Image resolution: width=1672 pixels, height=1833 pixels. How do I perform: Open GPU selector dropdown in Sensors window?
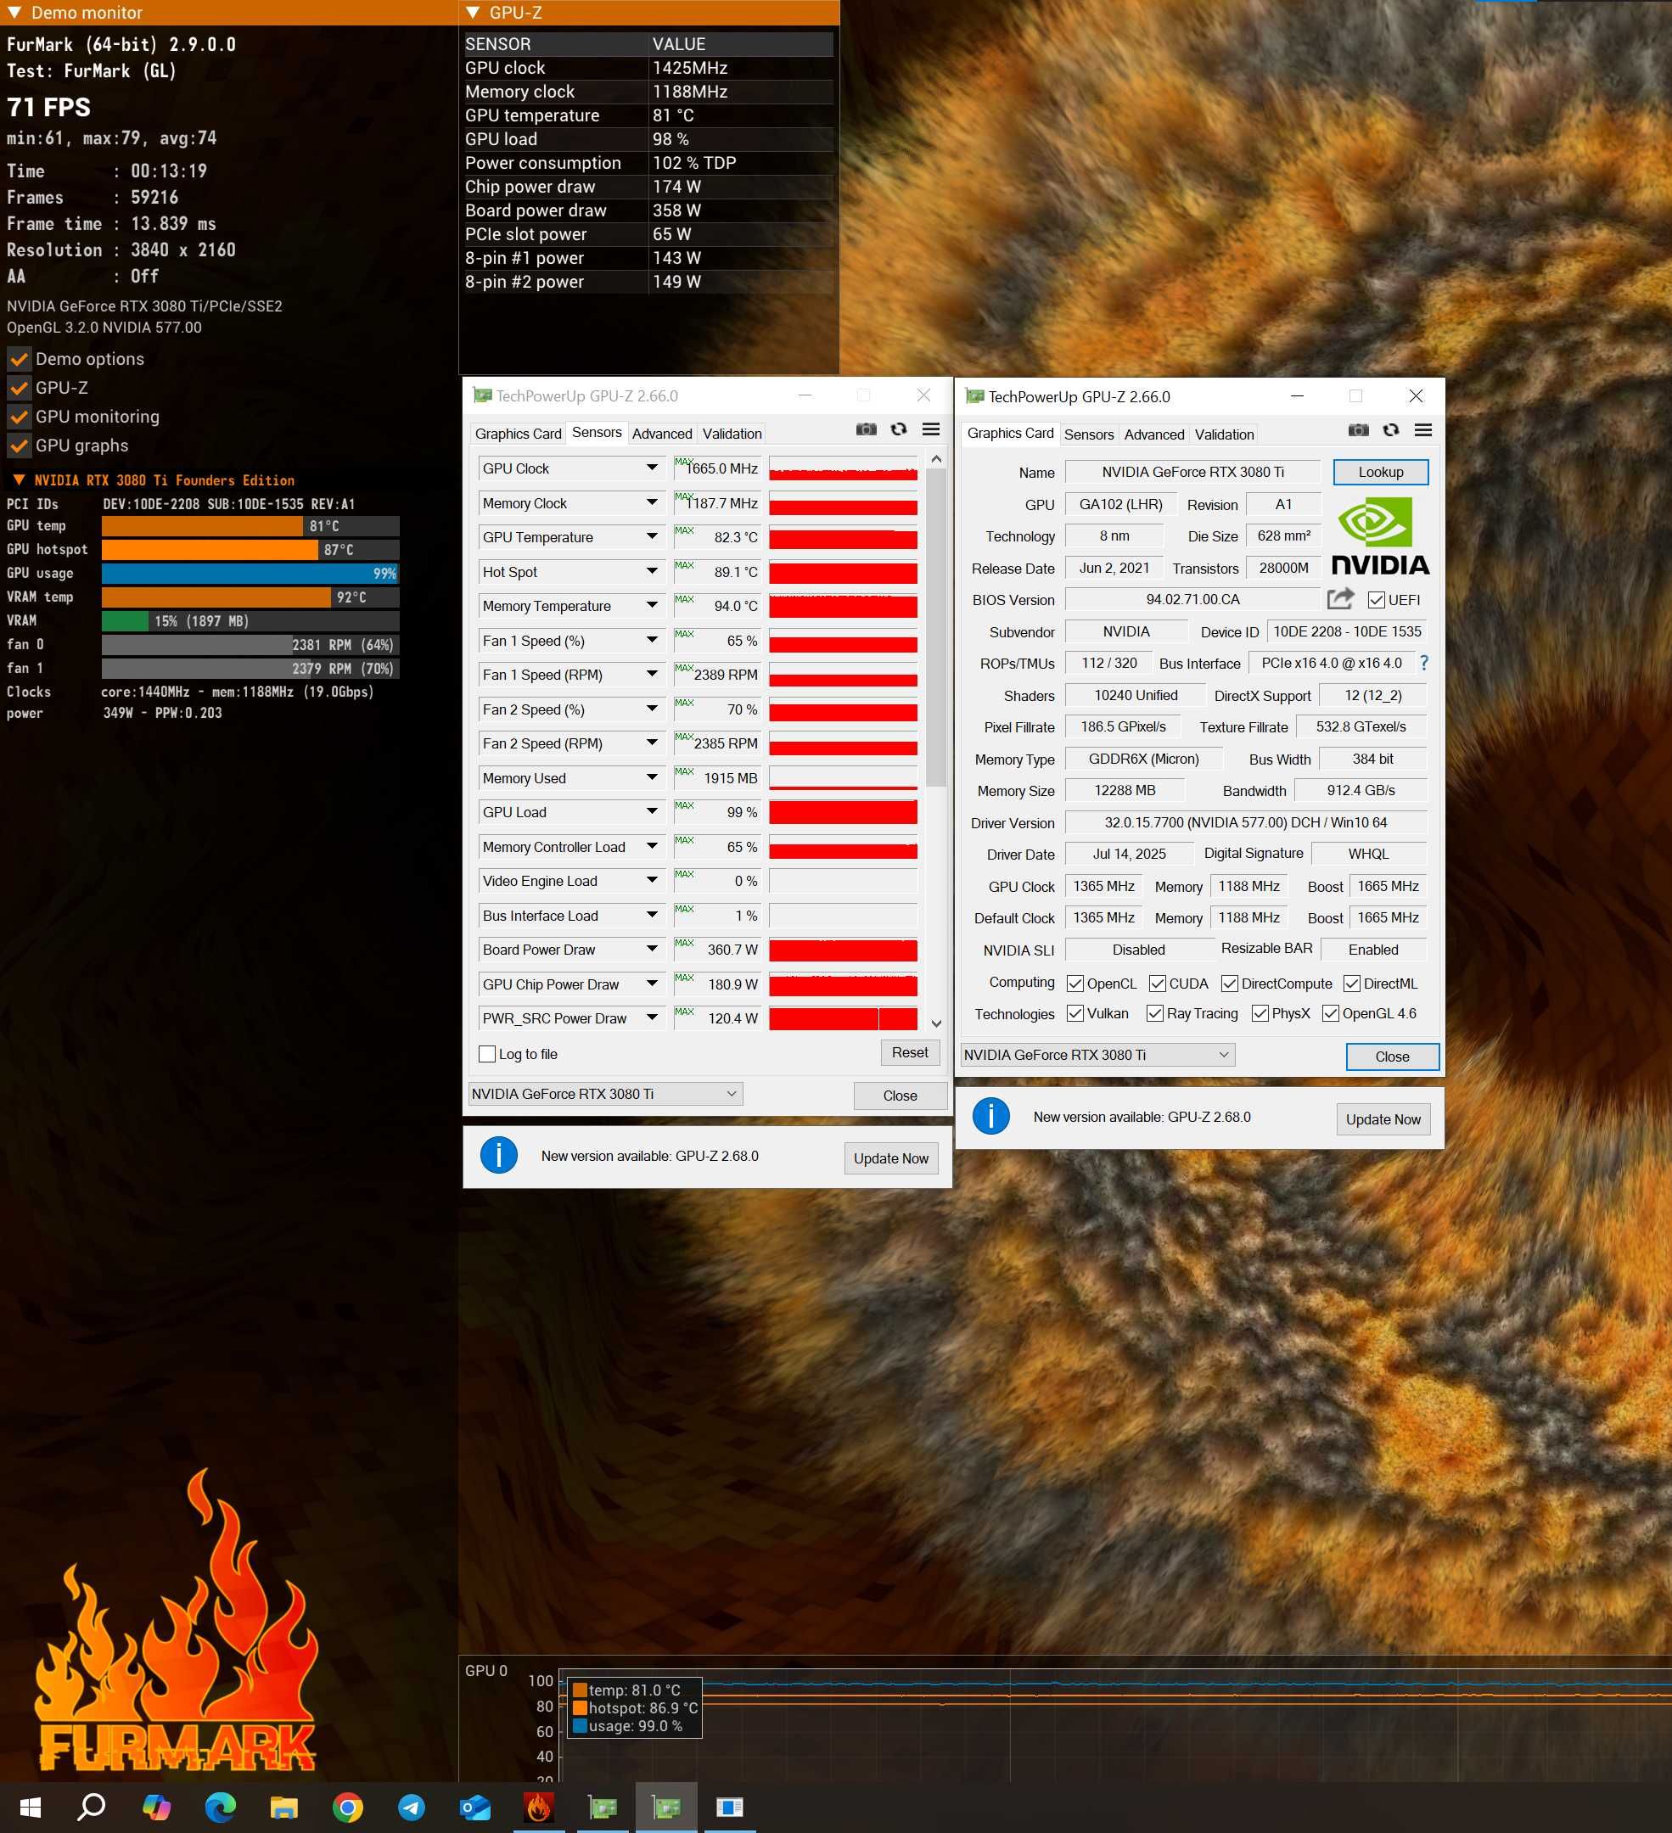click(605, 1094)
